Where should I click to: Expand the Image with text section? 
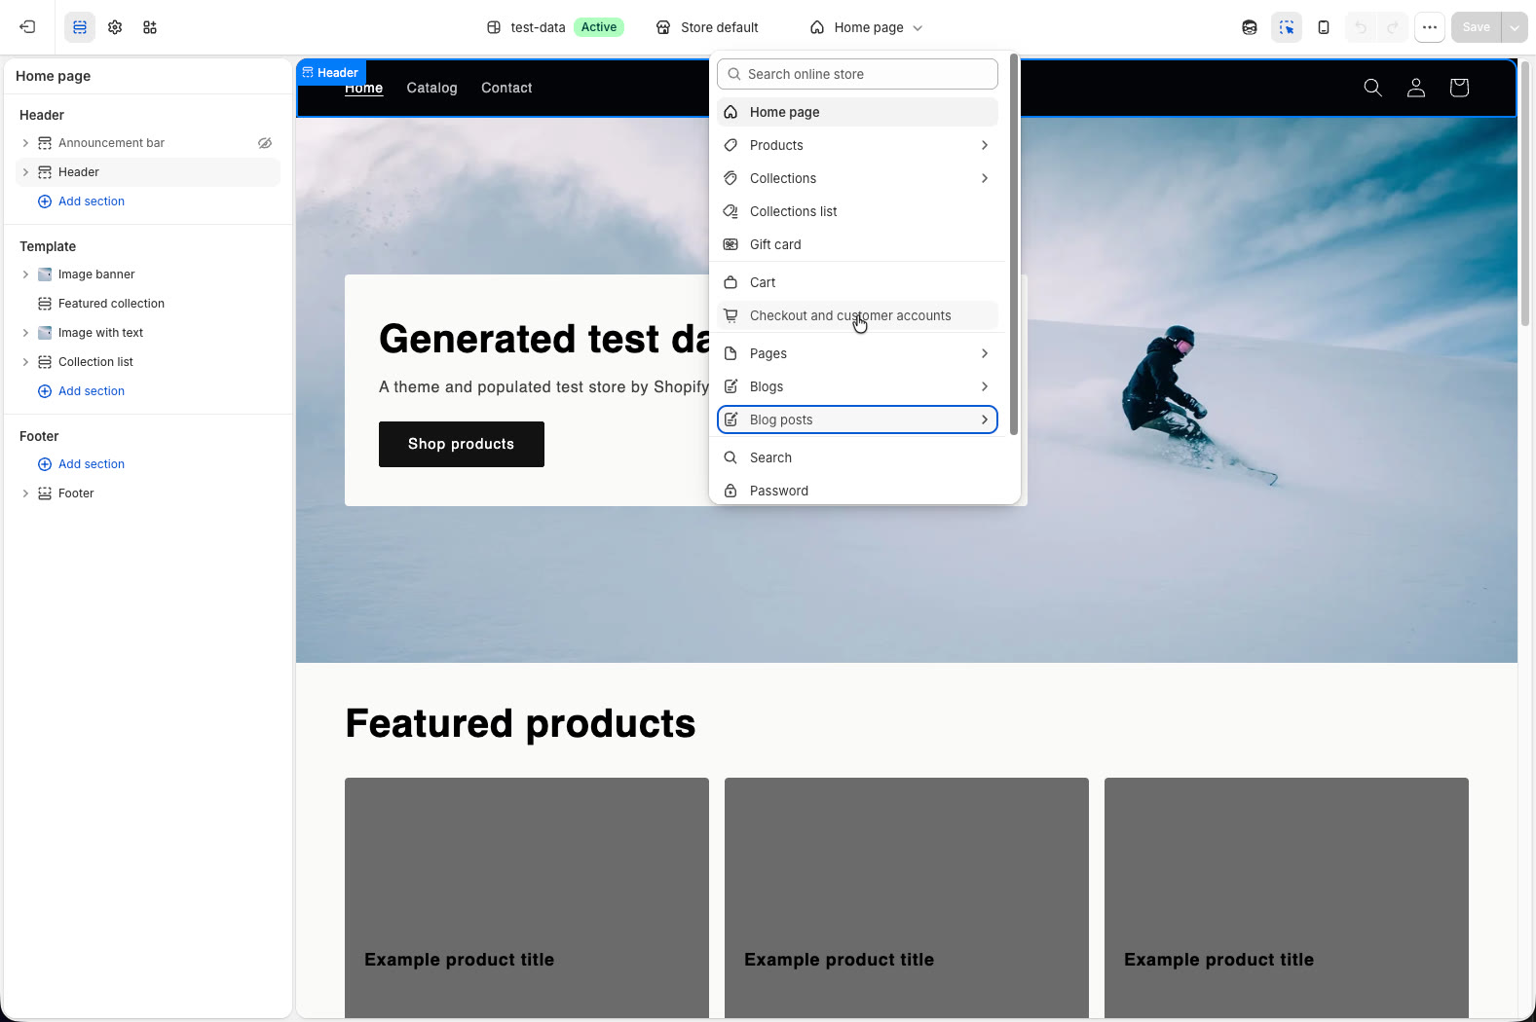[x=25, y=333]
